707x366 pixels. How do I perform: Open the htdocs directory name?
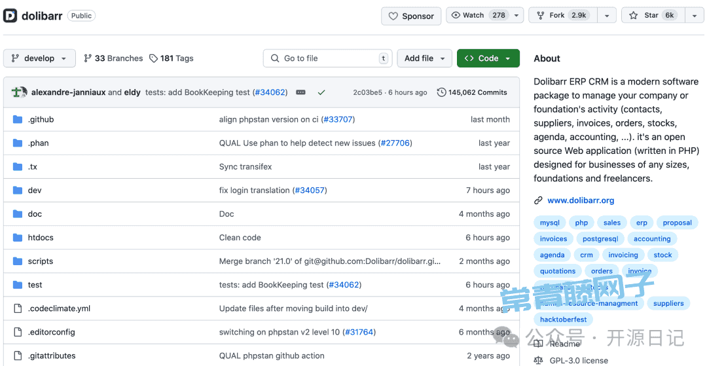(x=41, y=238)
